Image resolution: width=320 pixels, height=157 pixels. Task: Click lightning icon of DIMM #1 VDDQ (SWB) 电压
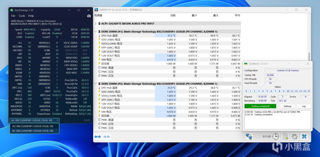(x=99, y=44)
